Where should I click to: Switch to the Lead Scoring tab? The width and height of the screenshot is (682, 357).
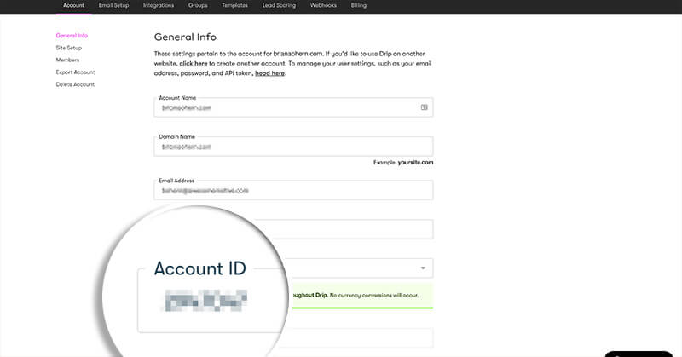(x=279, y=6)
